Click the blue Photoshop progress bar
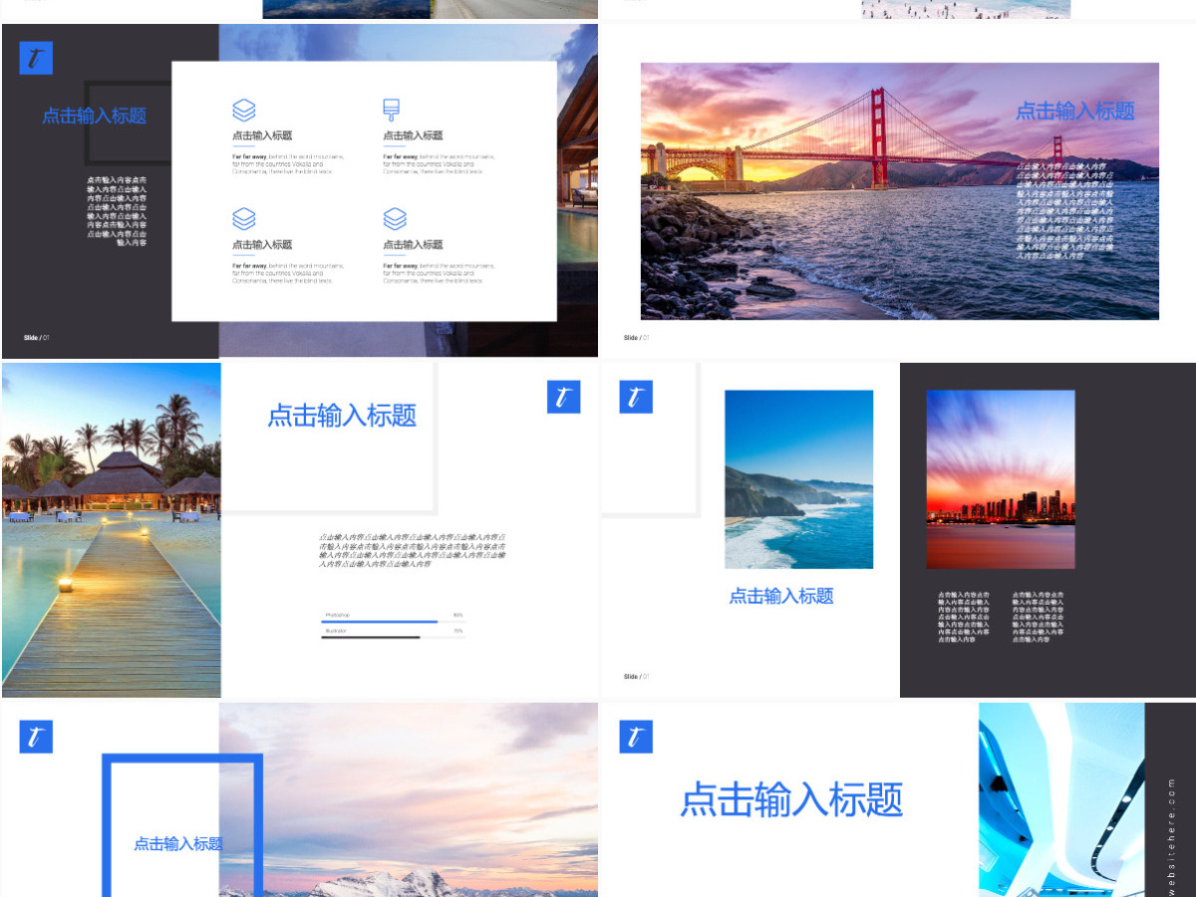The height and width of the screenshot is (897, 1196). [380, 622]
